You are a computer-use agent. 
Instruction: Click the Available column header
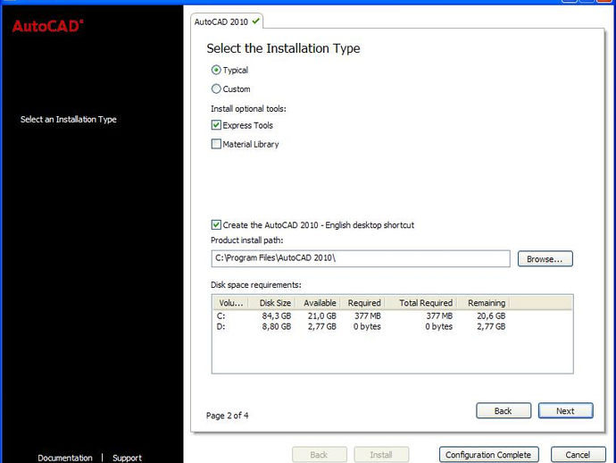319,303
